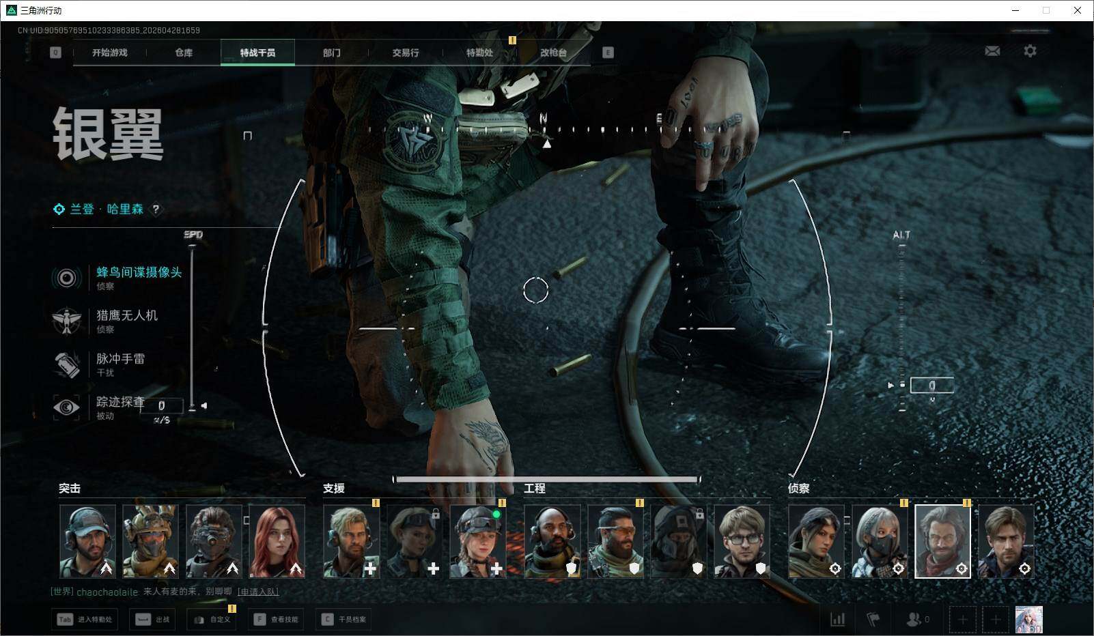This screenshot has width=1094, height=636.
Task: Select the 脉冲手雷 grenade skill icon
Action: [67, 364]
